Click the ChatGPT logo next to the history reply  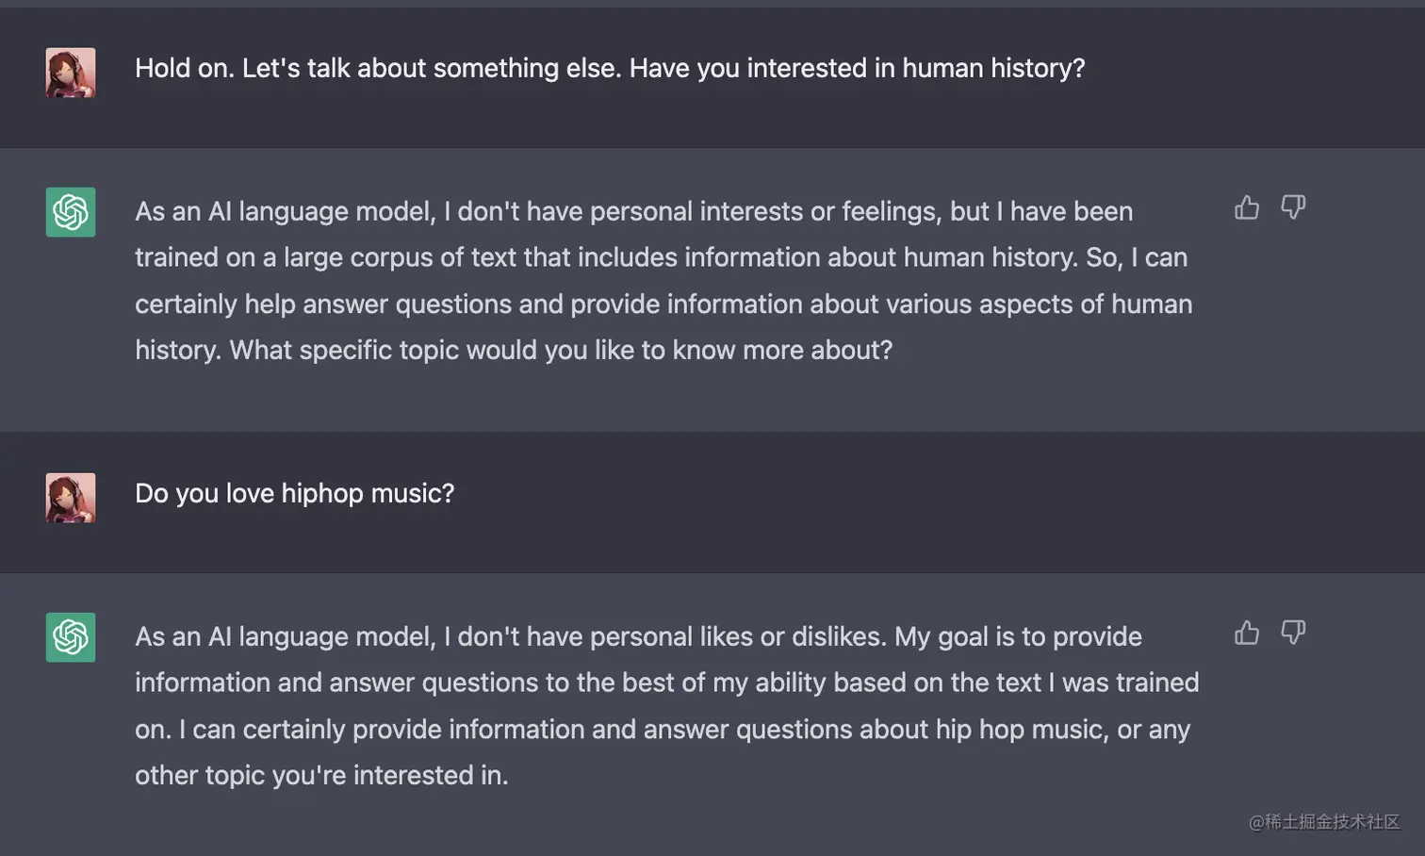point(71,212)
